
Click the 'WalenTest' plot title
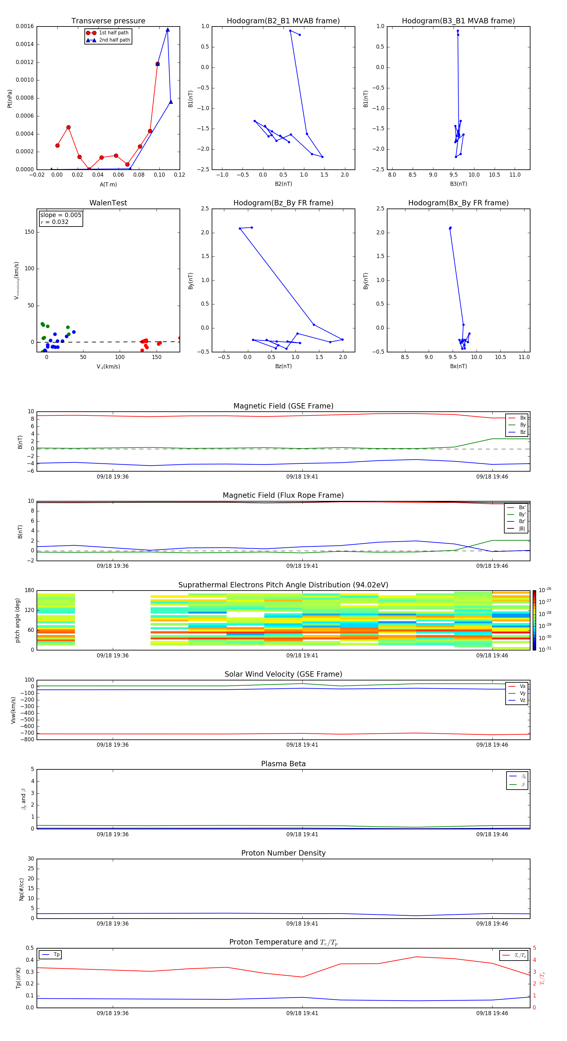108,203
